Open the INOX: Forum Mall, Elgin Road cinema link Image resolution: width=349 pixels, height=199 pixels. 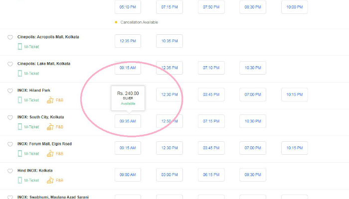point(44,144)
